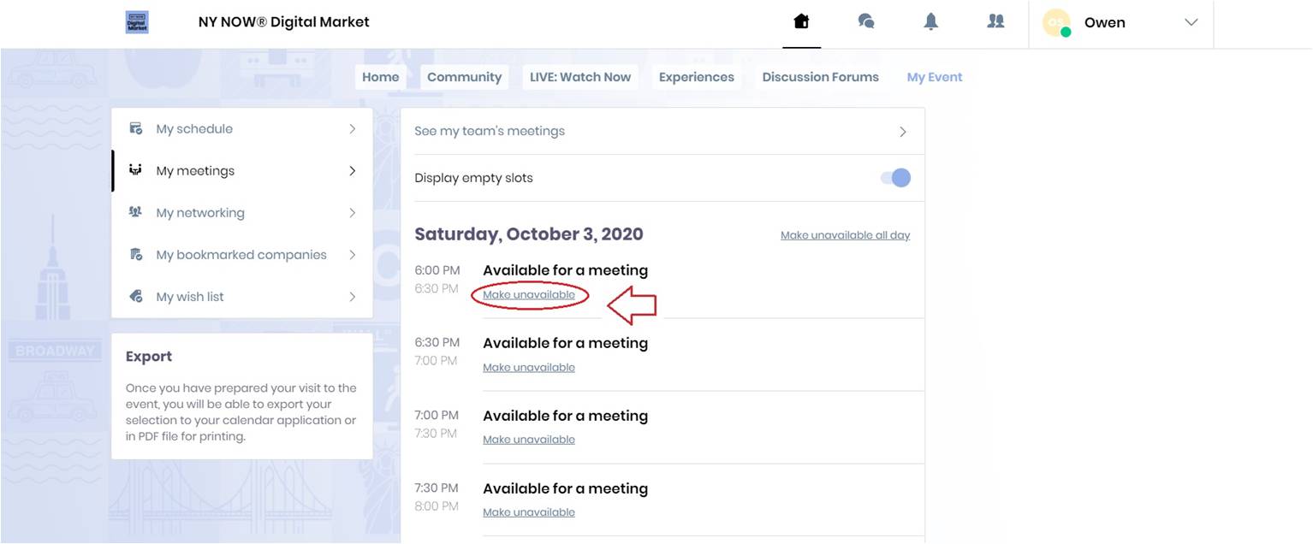Viewport: 1313px width, 544px height.
Task: Expand My bookmarked companies chevron
Action: click(352, 254)
